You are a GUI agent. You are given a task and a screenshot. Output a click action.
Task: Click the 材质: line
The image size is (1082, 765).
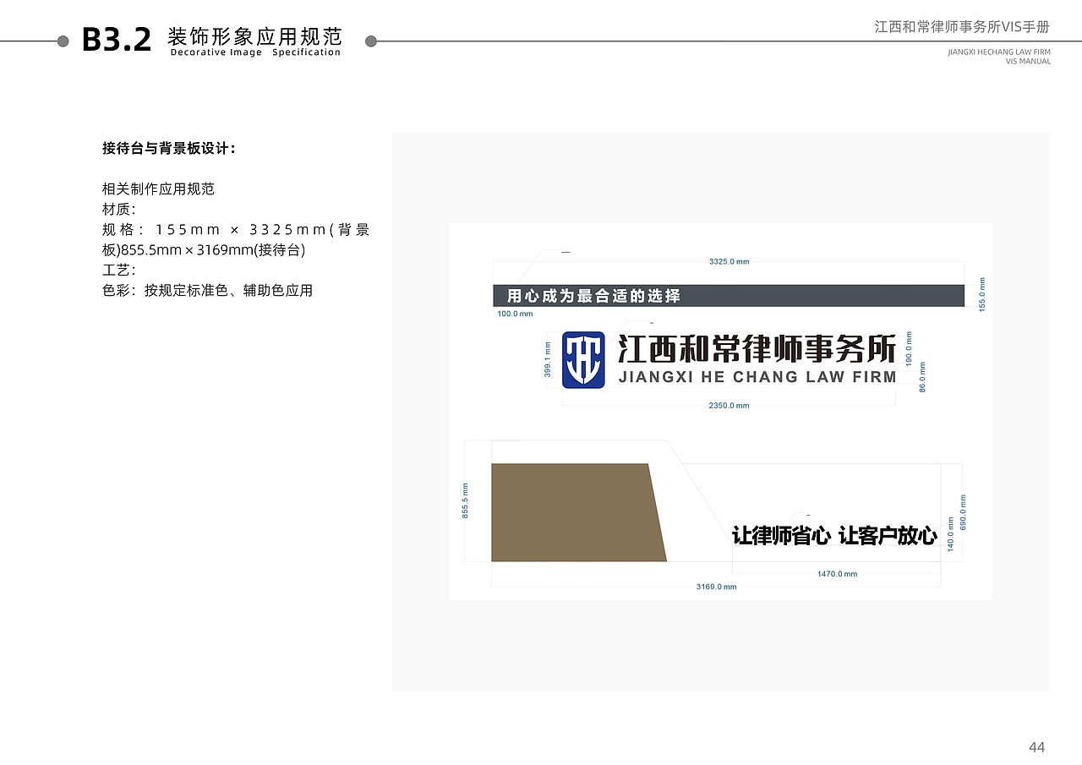pos(119,209)
